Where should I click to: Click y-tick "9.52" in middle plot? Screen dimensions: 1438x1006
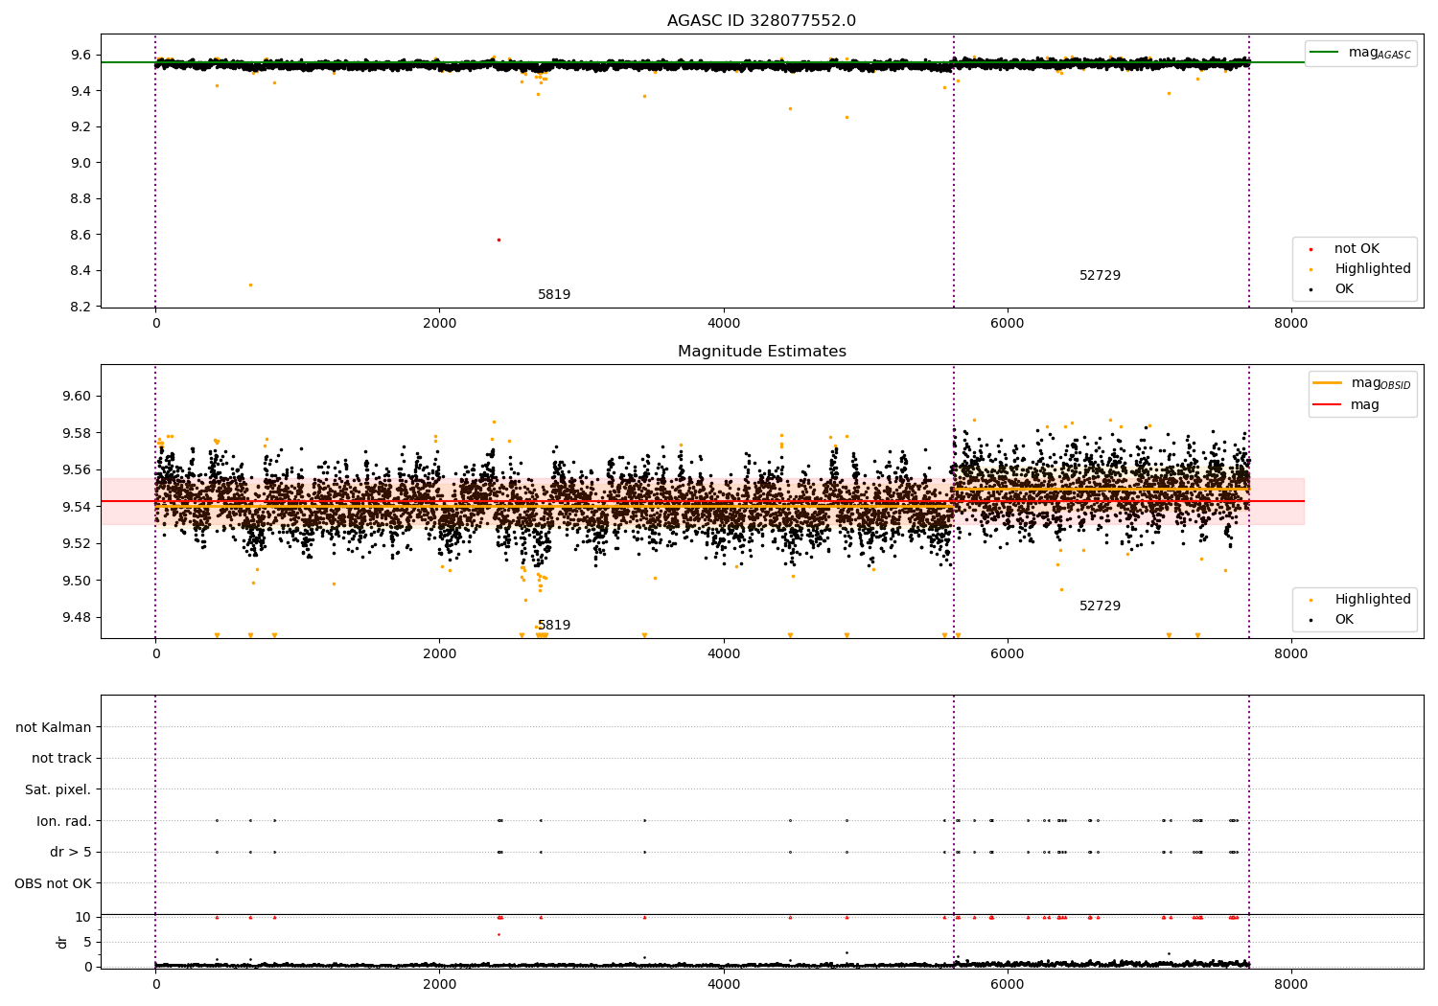click(x=78, y=543)
